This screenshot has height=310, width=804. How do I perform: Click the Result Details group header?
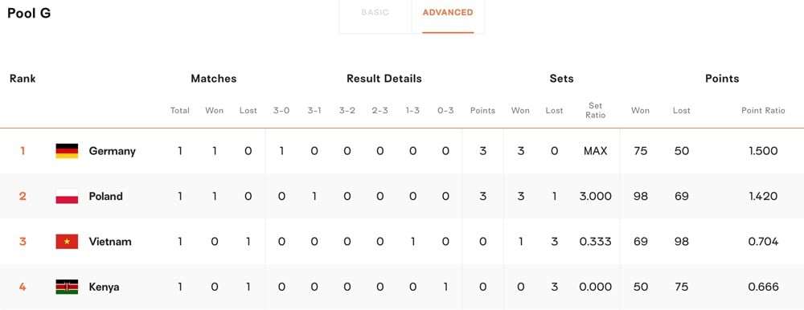(384, 79)
